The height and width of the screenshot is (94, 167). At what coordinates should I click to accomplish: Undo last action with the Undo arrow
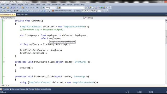click(x=27, y=8)
